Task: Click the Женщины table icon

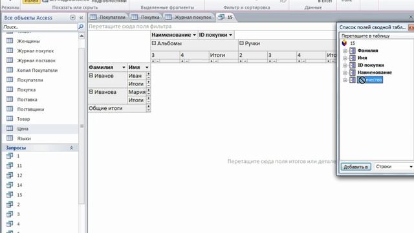Action: click(x=10, y=41)
